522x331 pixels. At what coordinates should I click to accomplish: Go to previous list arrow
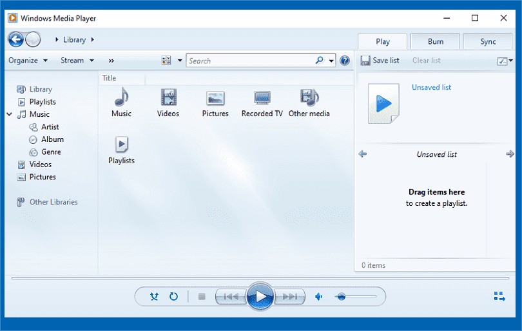tap(363, 154)
